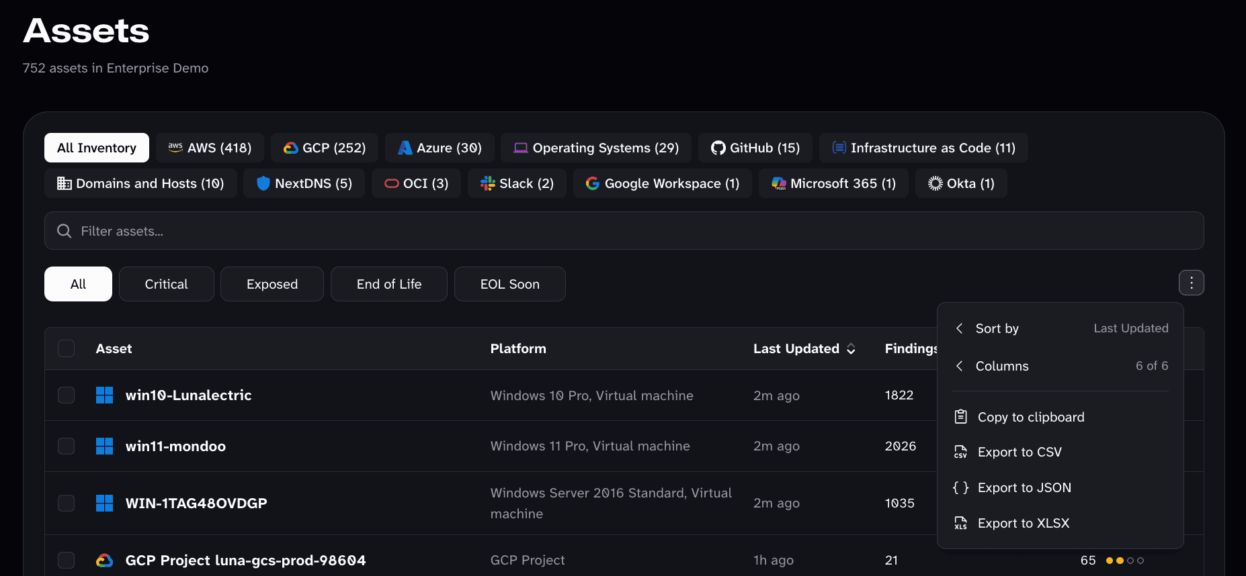Expand the Columns submenu
Screen dimensions: 1246x576
(1061, 366)
